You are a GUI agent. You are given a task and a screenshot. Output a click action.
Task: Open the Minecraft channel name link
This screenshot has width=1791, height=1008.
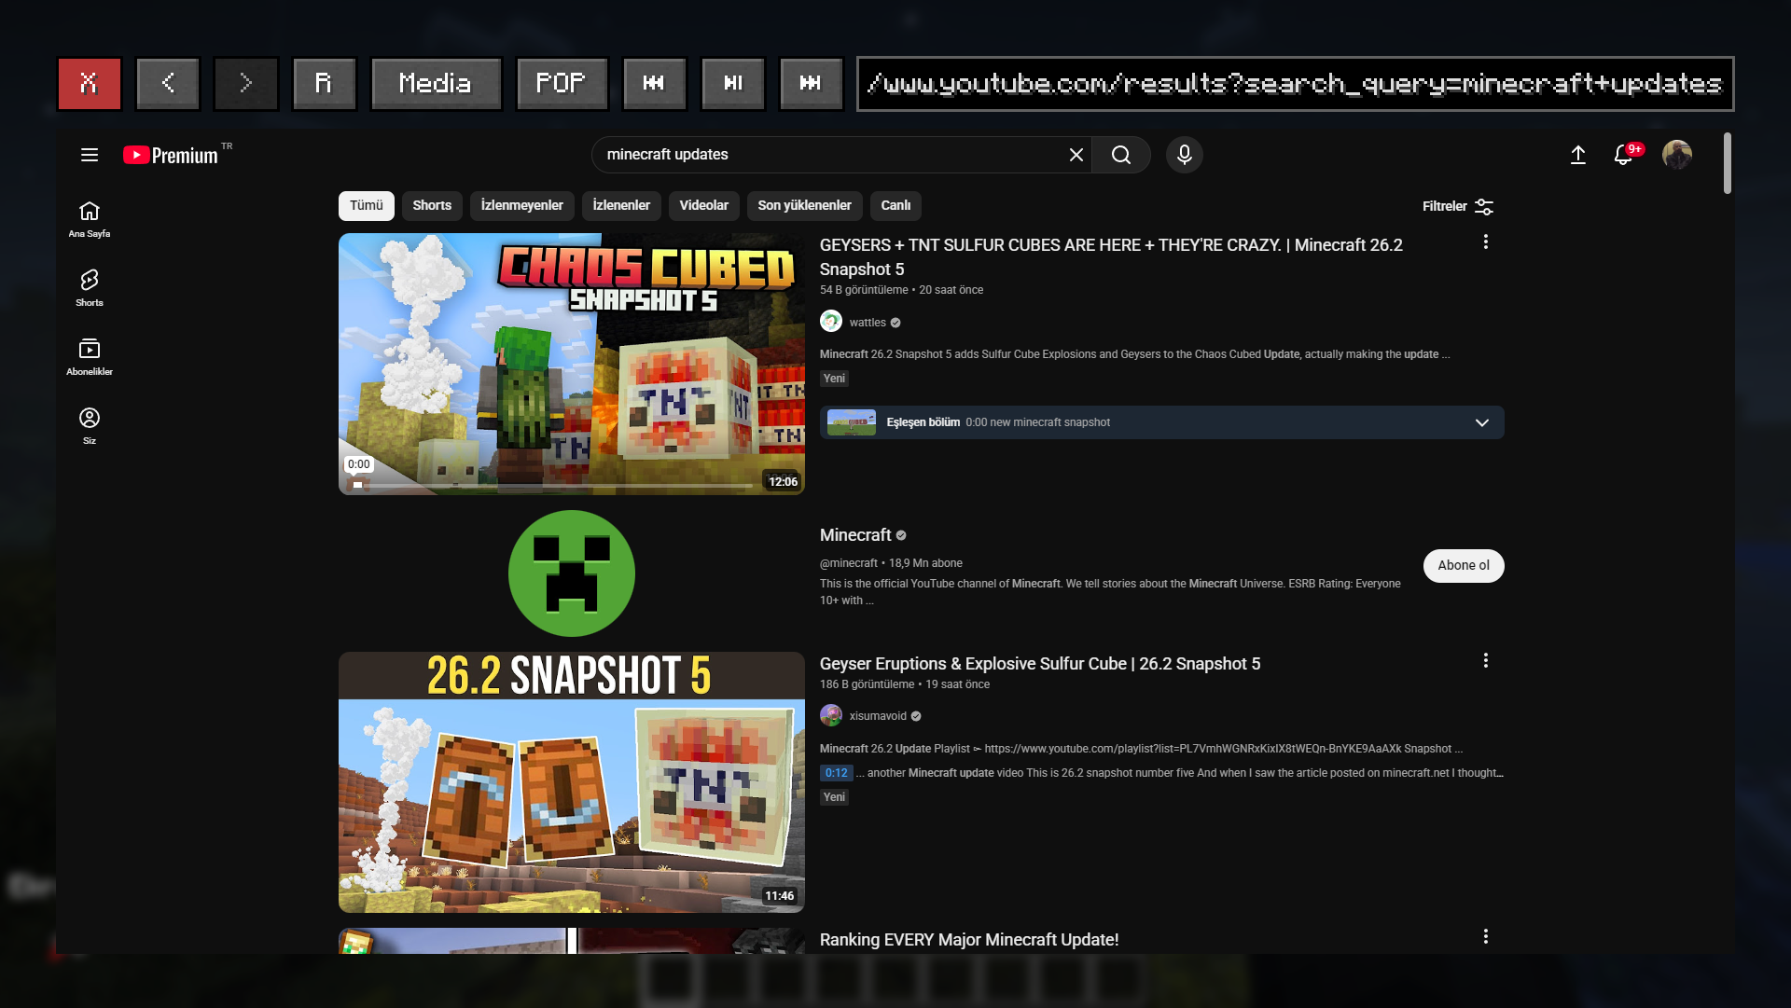coord(855,535)
